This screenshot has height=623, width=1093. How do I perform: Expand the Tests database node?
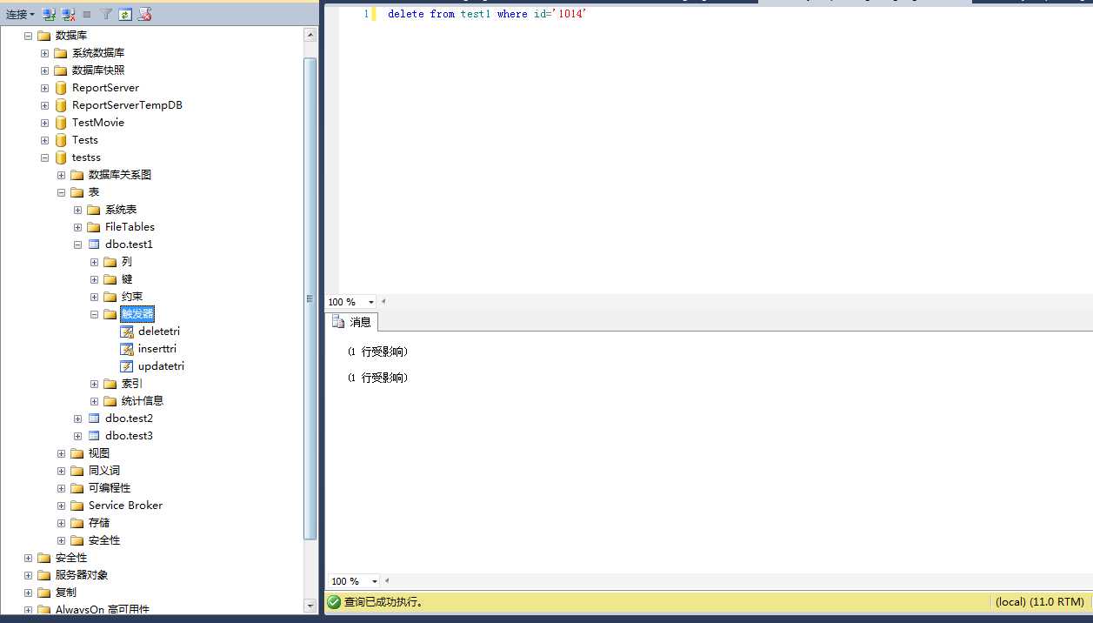tap(44, 140)
